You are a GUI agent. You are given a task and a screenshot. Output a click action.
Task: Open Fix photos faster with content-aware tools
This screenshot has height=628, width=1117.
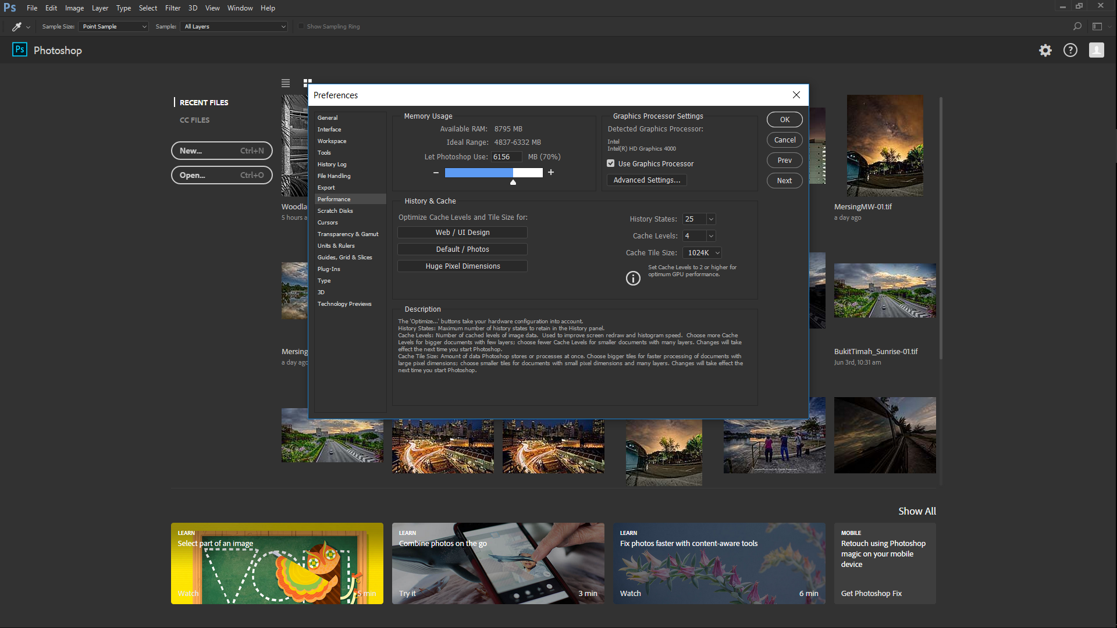(x=719, y=563)
